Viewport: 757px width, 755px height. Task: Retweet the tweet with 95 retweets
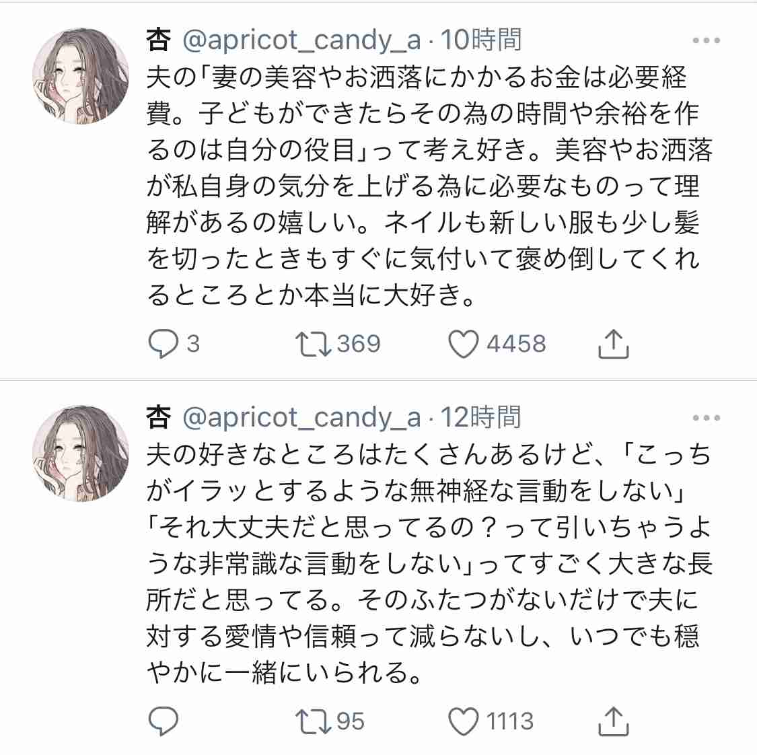(312, 721)
